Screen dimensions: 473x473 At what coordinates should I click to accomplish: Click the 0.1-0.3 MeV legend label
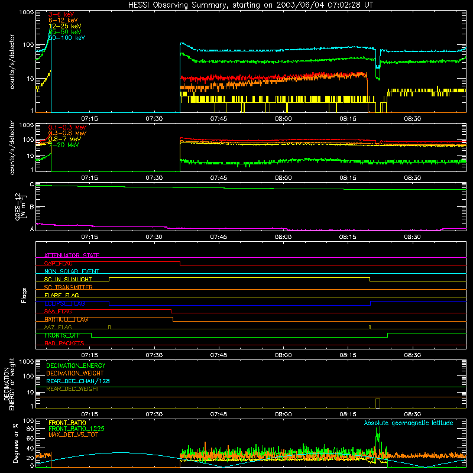pos(67,127)
